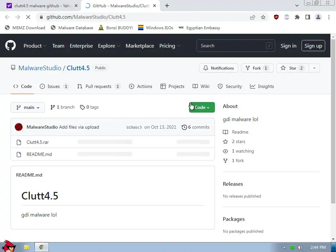Share this page via the share icon
The width and height of the screenshot is (336, 252).
coord(253,17)
